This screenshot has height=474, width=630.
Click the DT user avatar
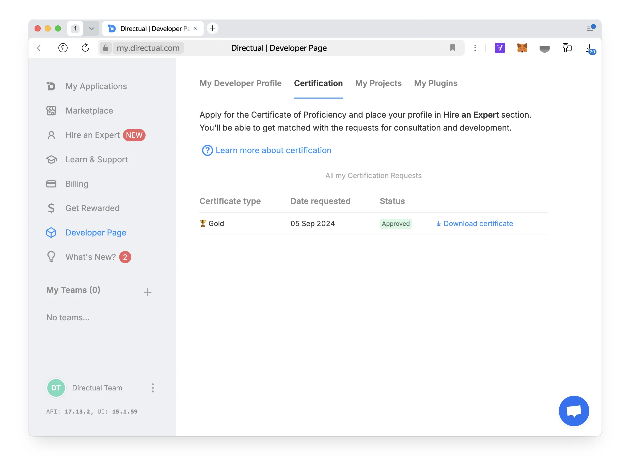pyautogui.click(x=56, y=388)
